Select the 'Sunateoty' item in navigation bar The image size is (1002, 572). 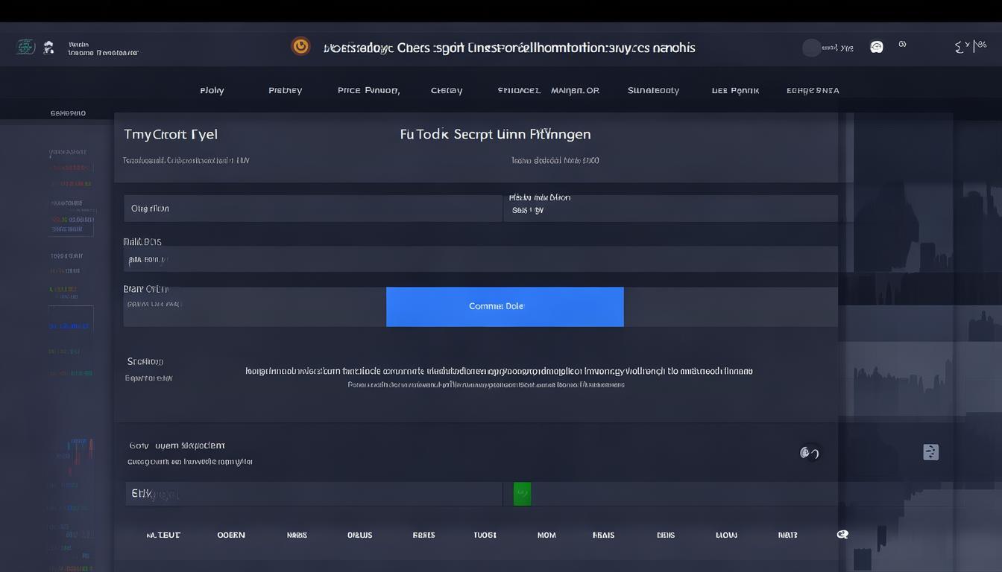click(x=653, y=90)
